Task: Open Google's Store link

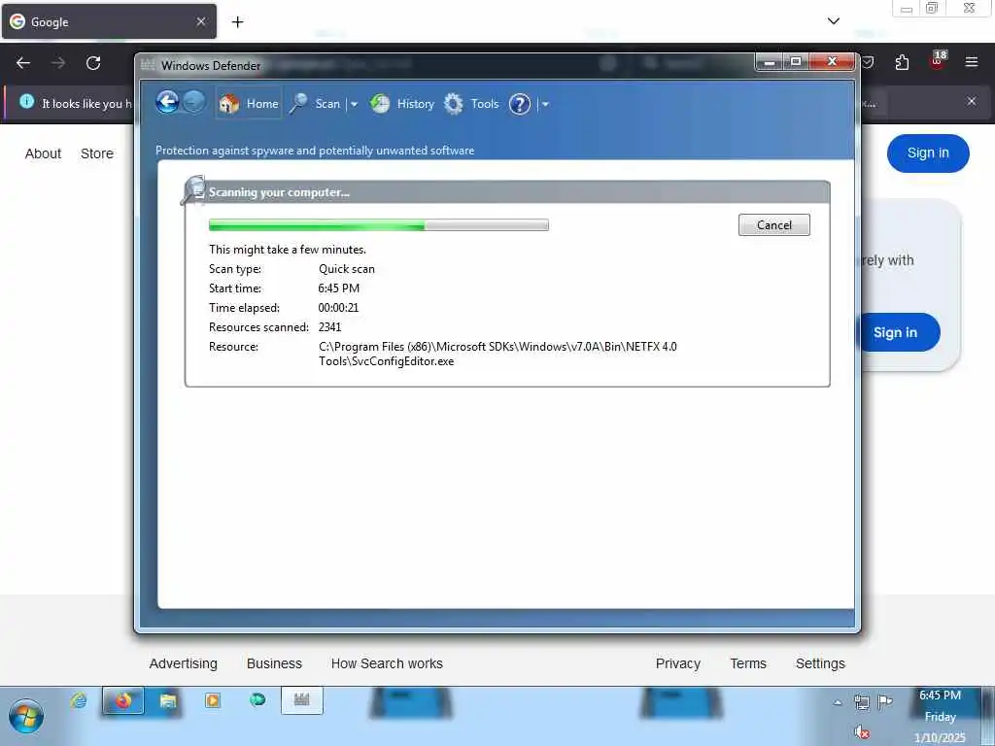Action: pyautogui.click(x=97, y=153)
